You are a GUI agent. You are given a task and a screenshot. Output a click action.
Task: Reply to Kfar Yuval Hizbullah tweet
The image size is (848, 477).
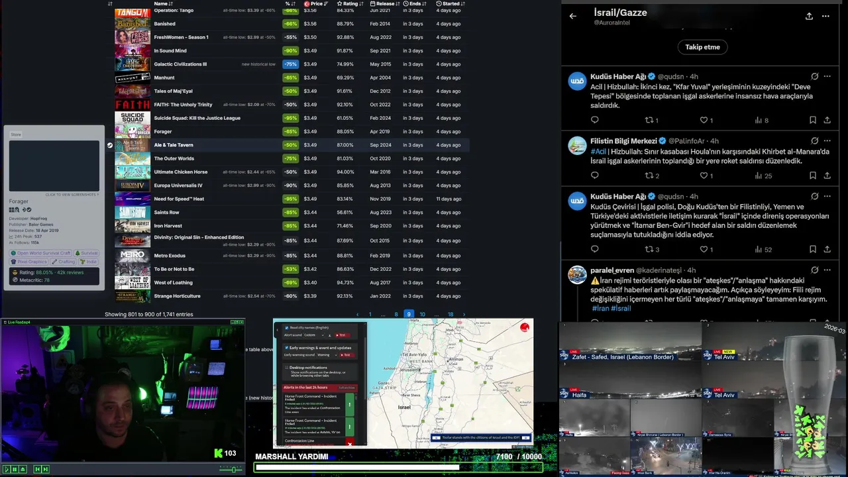594,120
